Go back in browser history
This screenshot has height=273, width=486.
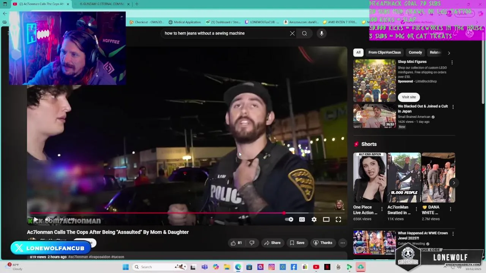pyautogui.click(x=5, y=13)
